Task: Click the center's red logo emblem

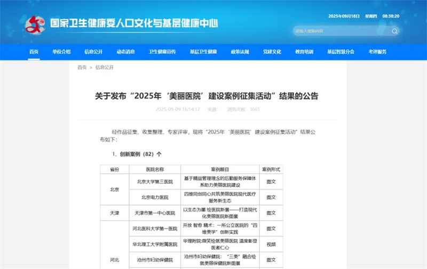Action: coord(35,24)
